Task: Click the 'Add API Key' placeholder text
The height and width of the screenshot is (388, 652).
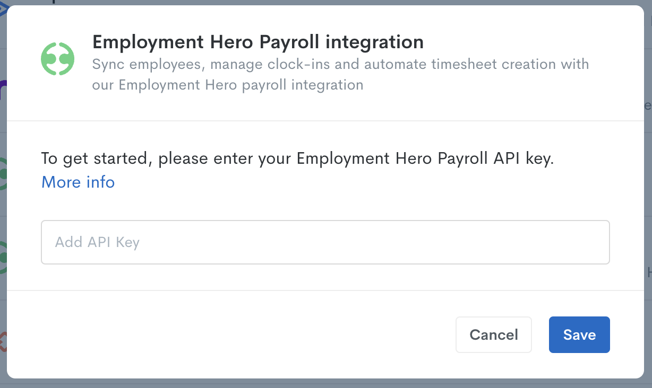Action: coord(97,242)
